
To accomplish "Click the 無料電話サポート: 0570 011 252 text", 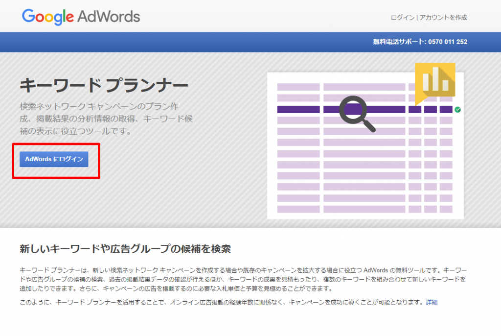I will coord(420,42).
